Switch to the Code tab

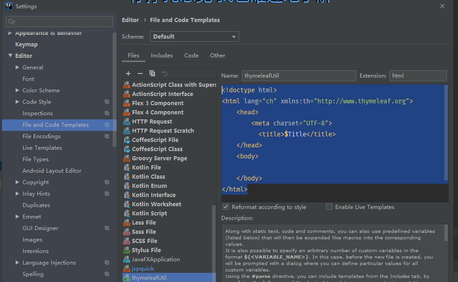coord(191,56)
